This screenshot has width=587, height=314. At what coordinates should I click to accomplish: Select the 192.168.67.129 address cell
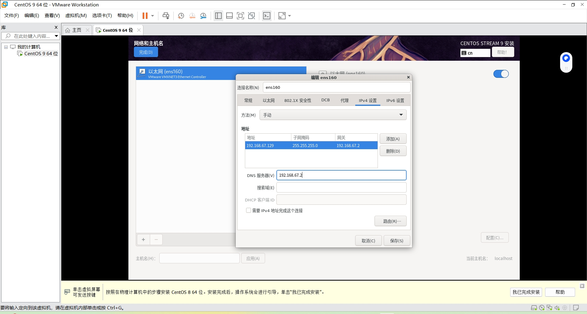point(268,146)
